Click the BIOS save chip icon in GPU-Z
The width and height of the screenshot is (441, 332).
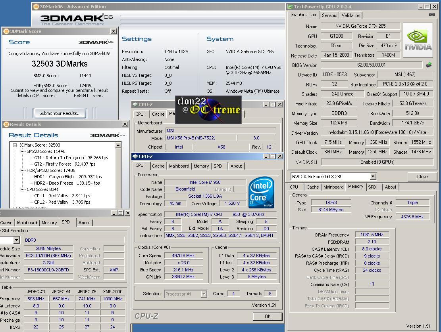click(428, 65)
